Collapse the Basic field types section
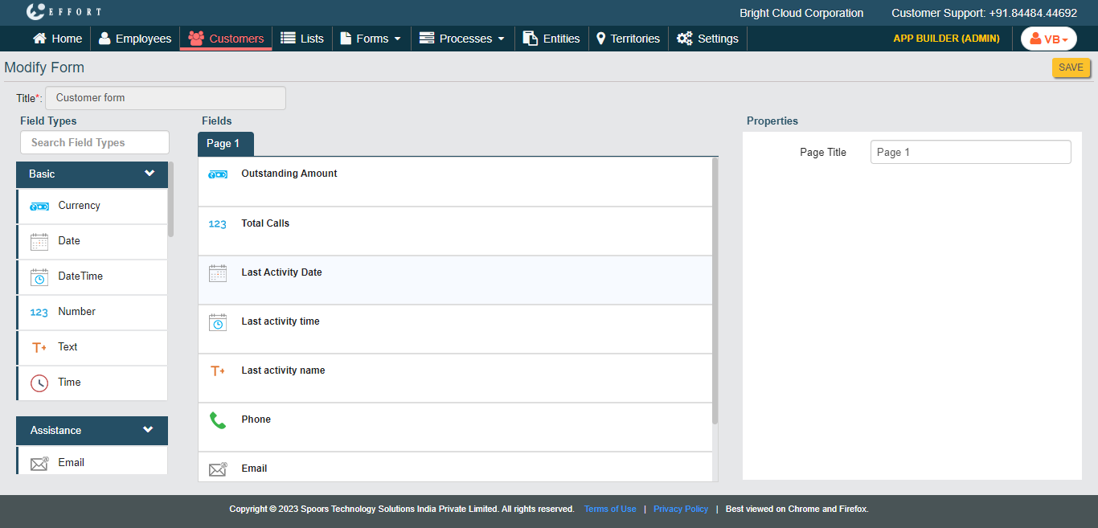The width and height of the screenshot is (1098, 528). 149,174
